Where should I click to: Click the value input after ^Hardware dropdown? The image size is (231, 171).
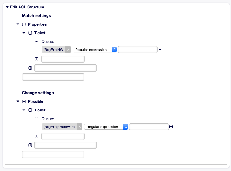click(x=149, y=127)
